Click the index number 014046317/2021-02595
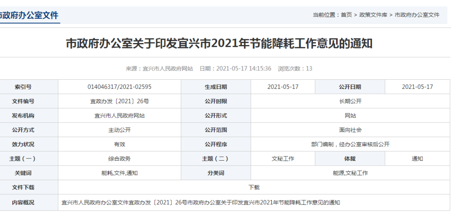This screenshot has width=451, height=214. [x=119, y=87]
